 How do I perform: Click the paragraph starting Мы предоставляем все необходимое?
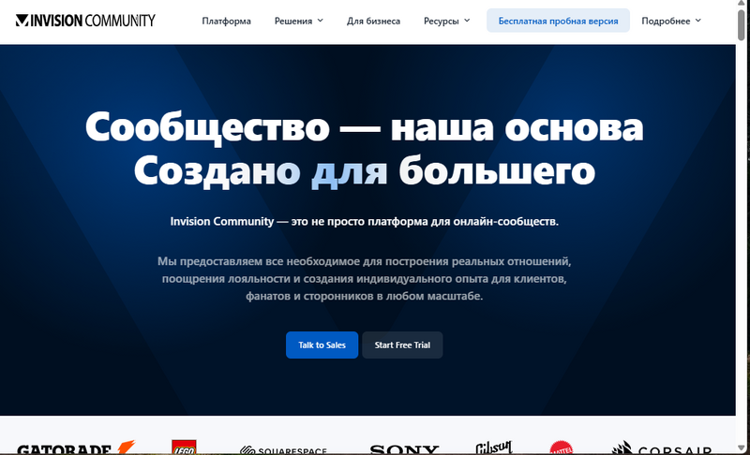coord(365,278)
